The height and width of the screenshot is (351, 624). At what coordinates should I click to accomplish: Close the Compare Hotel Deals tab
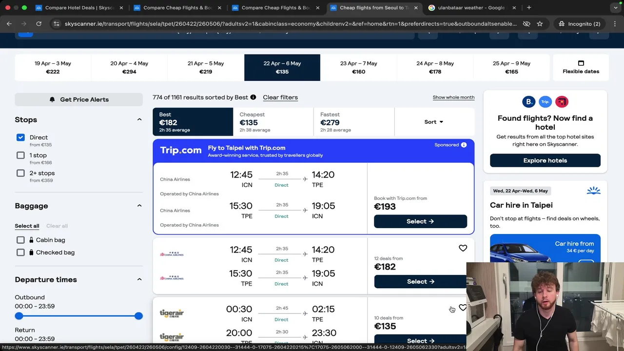(121, 8)
